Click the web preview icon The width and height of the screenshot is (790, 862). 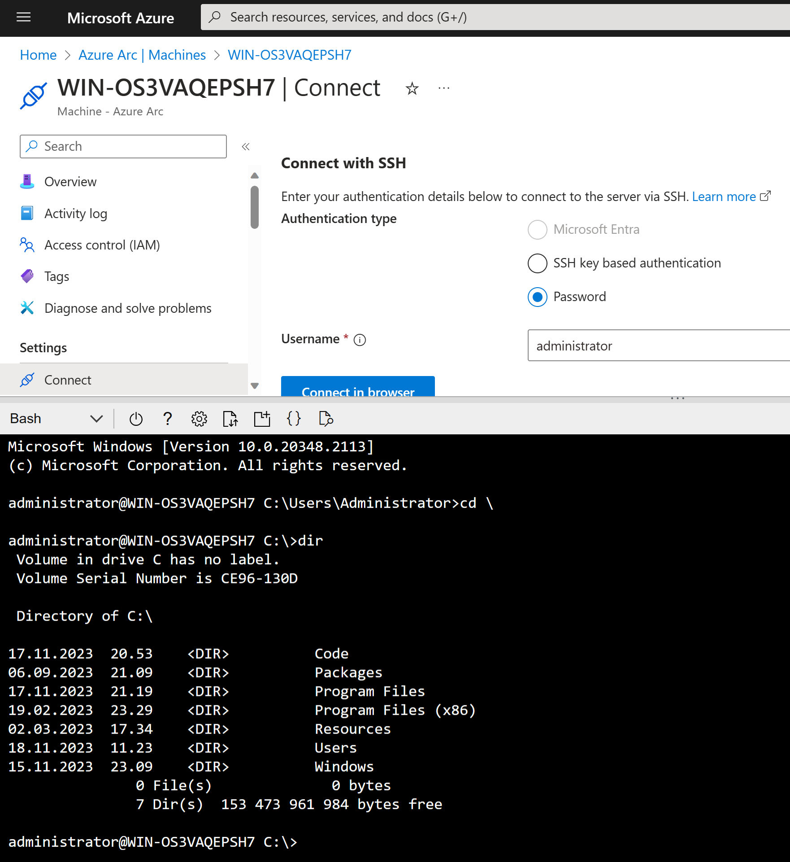coord(326,419)
